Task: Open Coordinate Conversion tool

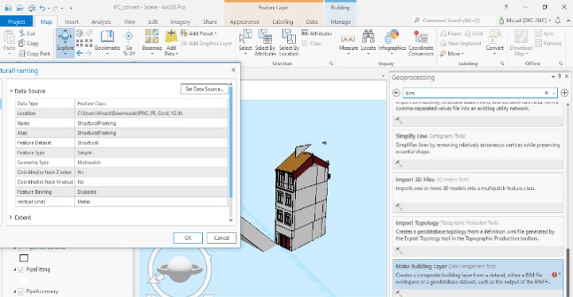Action: click(x=421, y=42)
